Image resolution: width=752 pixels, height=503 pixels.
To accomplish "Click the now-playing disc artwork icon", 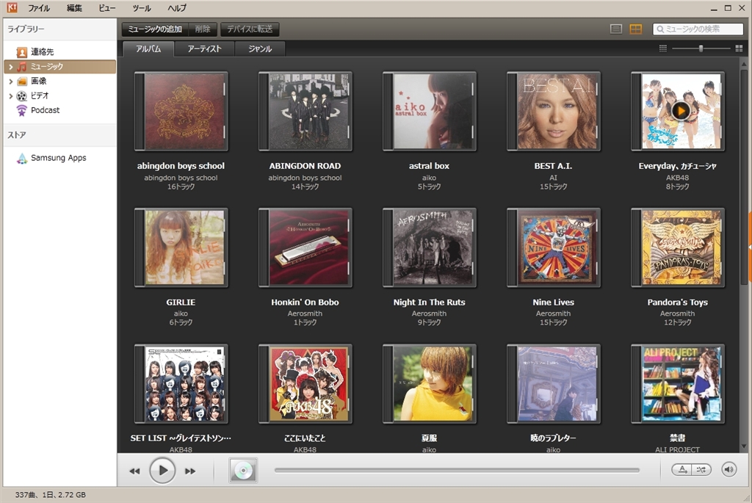I will tap(243, 471).
